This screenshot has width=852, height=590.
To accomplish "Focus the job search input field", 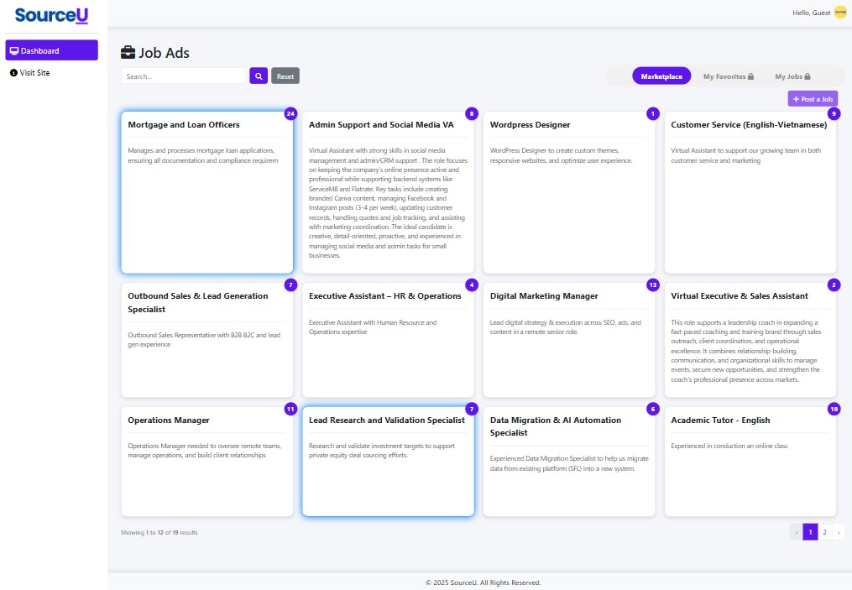I will [183, 76].
